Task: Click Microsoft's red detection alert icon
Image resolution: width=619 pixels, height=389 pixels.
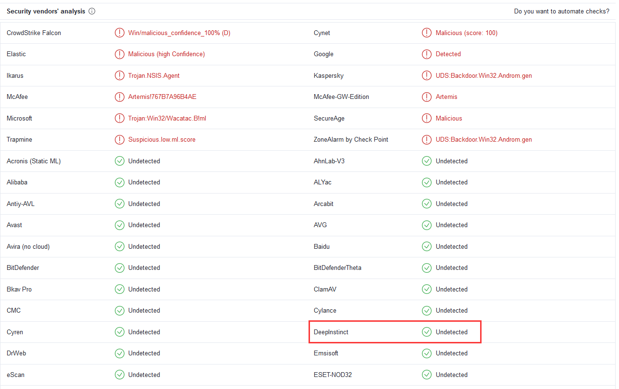Action: coord(119,119)
